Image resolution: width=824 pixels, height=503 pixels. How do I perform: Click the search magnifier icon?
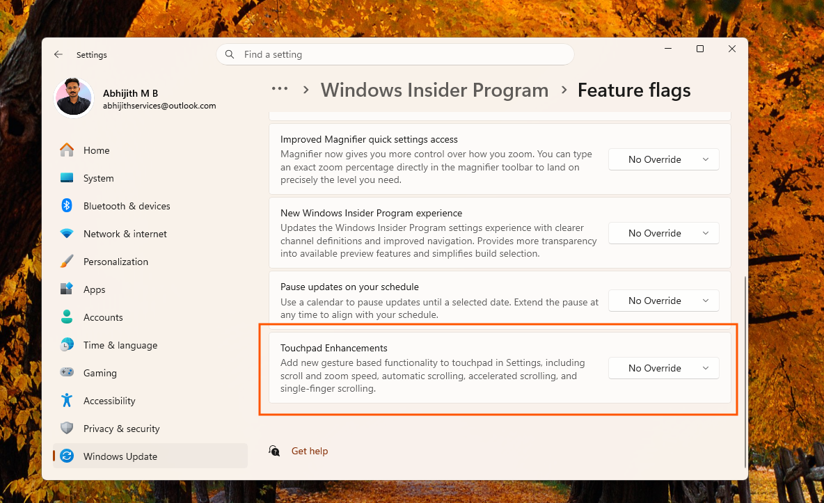[230, 54]
